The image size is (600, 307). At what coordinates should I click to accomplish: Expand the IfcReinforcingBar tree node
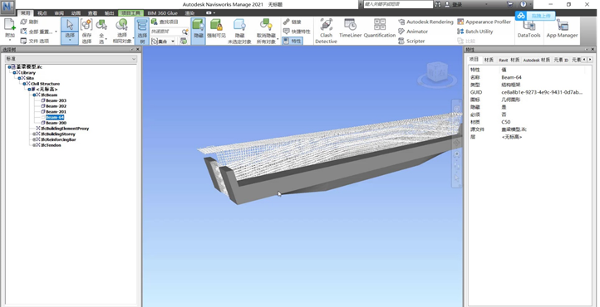tap(34, 139)
